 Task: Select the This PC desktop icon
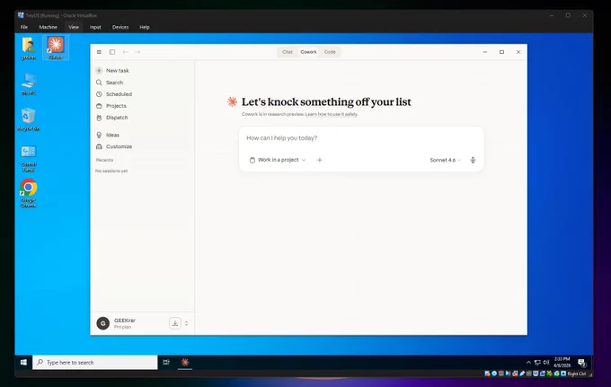(29, 84)
